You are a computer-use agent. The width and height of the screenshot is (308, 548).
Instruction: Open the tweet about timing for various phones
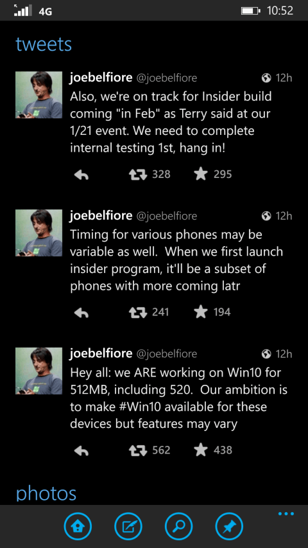pyautogui.click(x=176, y=260)
